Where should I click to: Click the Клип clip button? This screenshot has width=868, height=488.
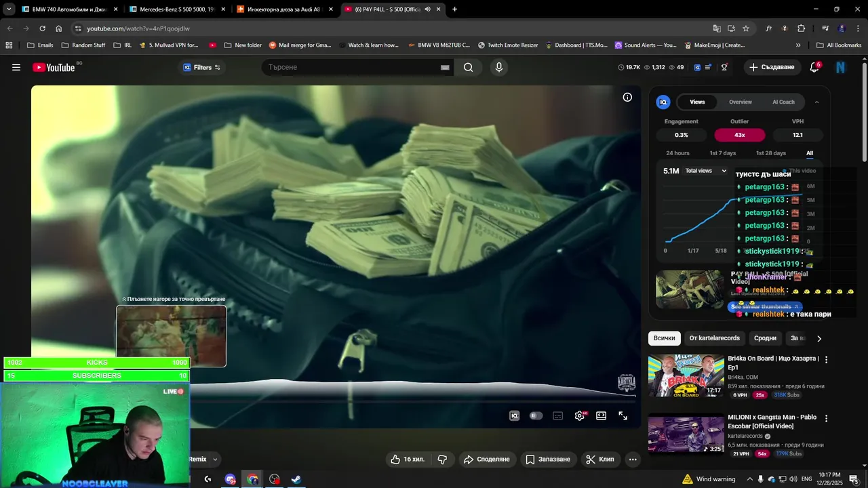pyautogui.click(x=599, y=459)
